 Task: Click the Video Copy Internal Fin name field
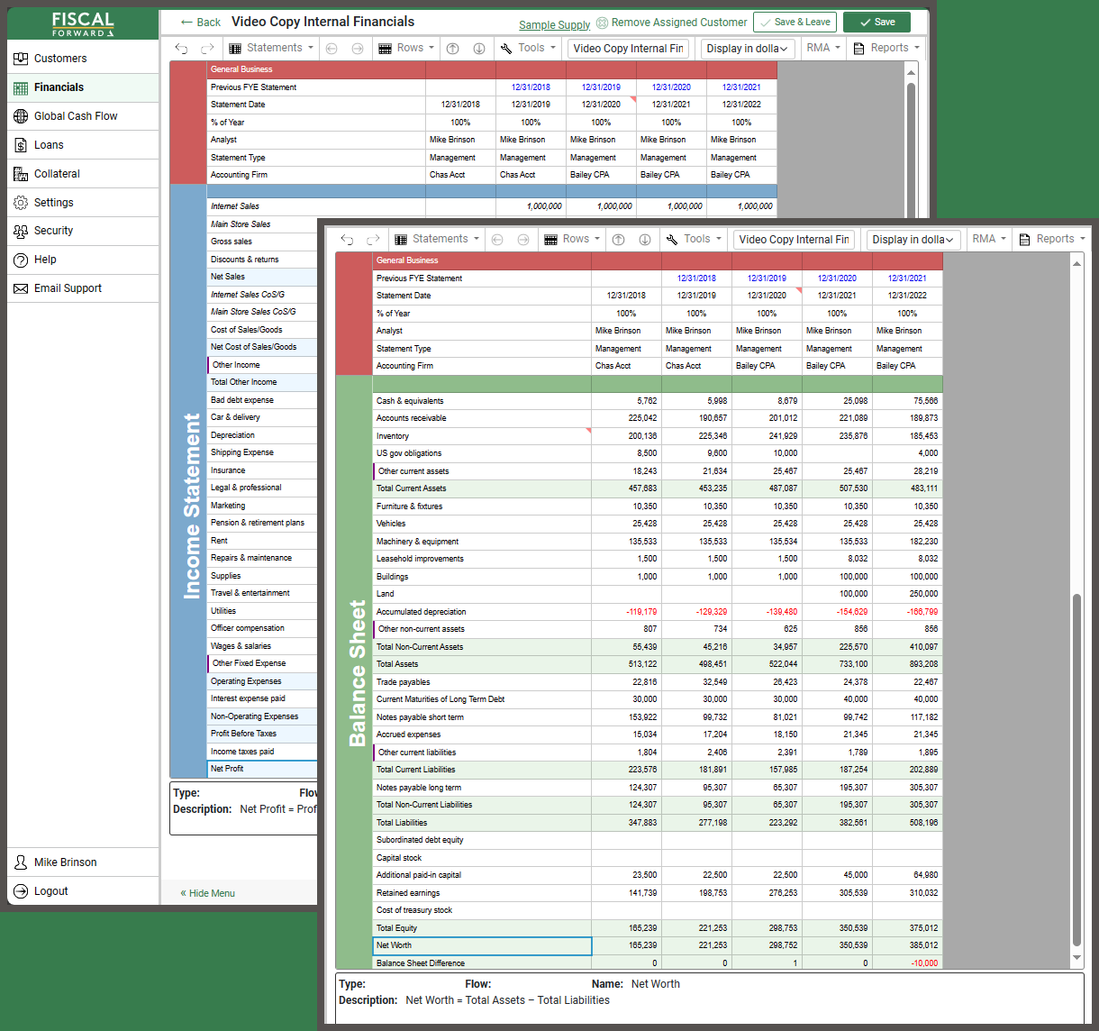pyautogui.click(x=794, y=239)
